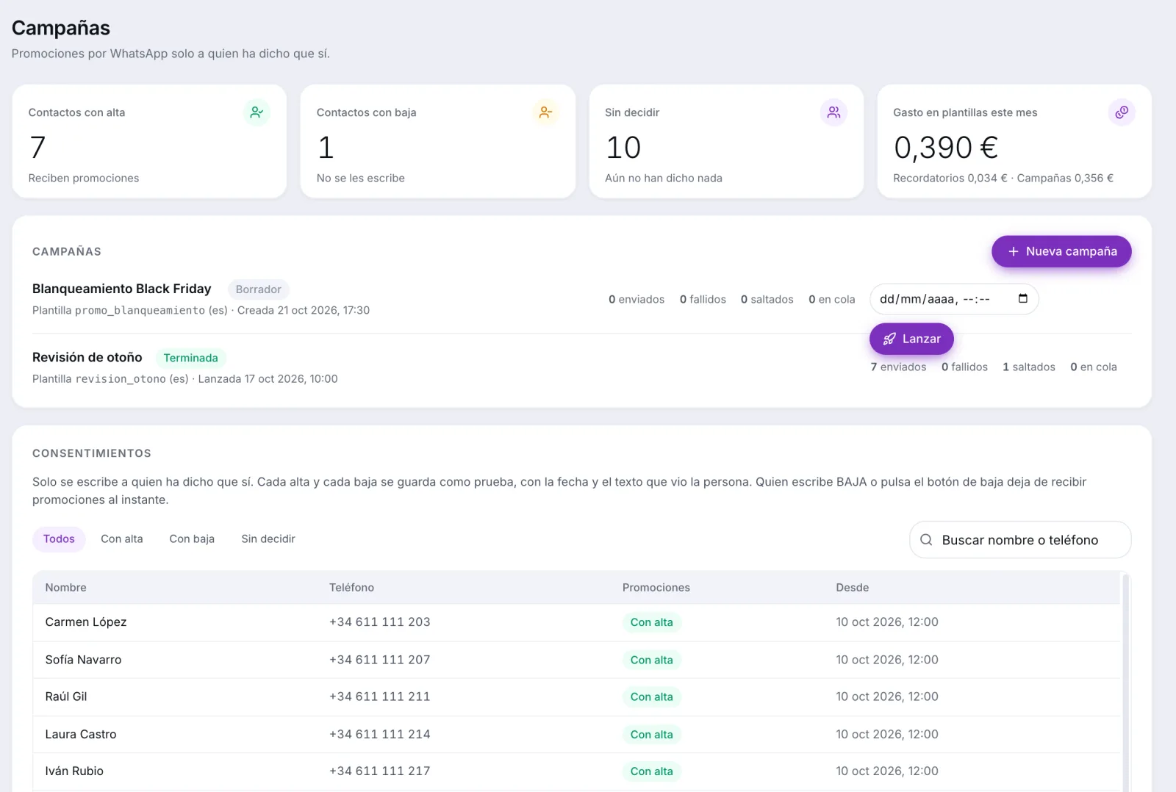
Task: Click the consent table vertical scrollbar
Action: [1125, 681]
